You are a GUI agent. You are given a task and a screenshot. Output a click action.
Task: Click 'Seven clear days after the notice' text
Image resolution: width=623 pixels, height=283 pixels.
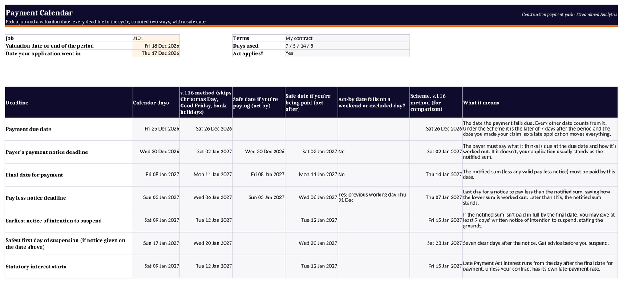pos(540,243)
